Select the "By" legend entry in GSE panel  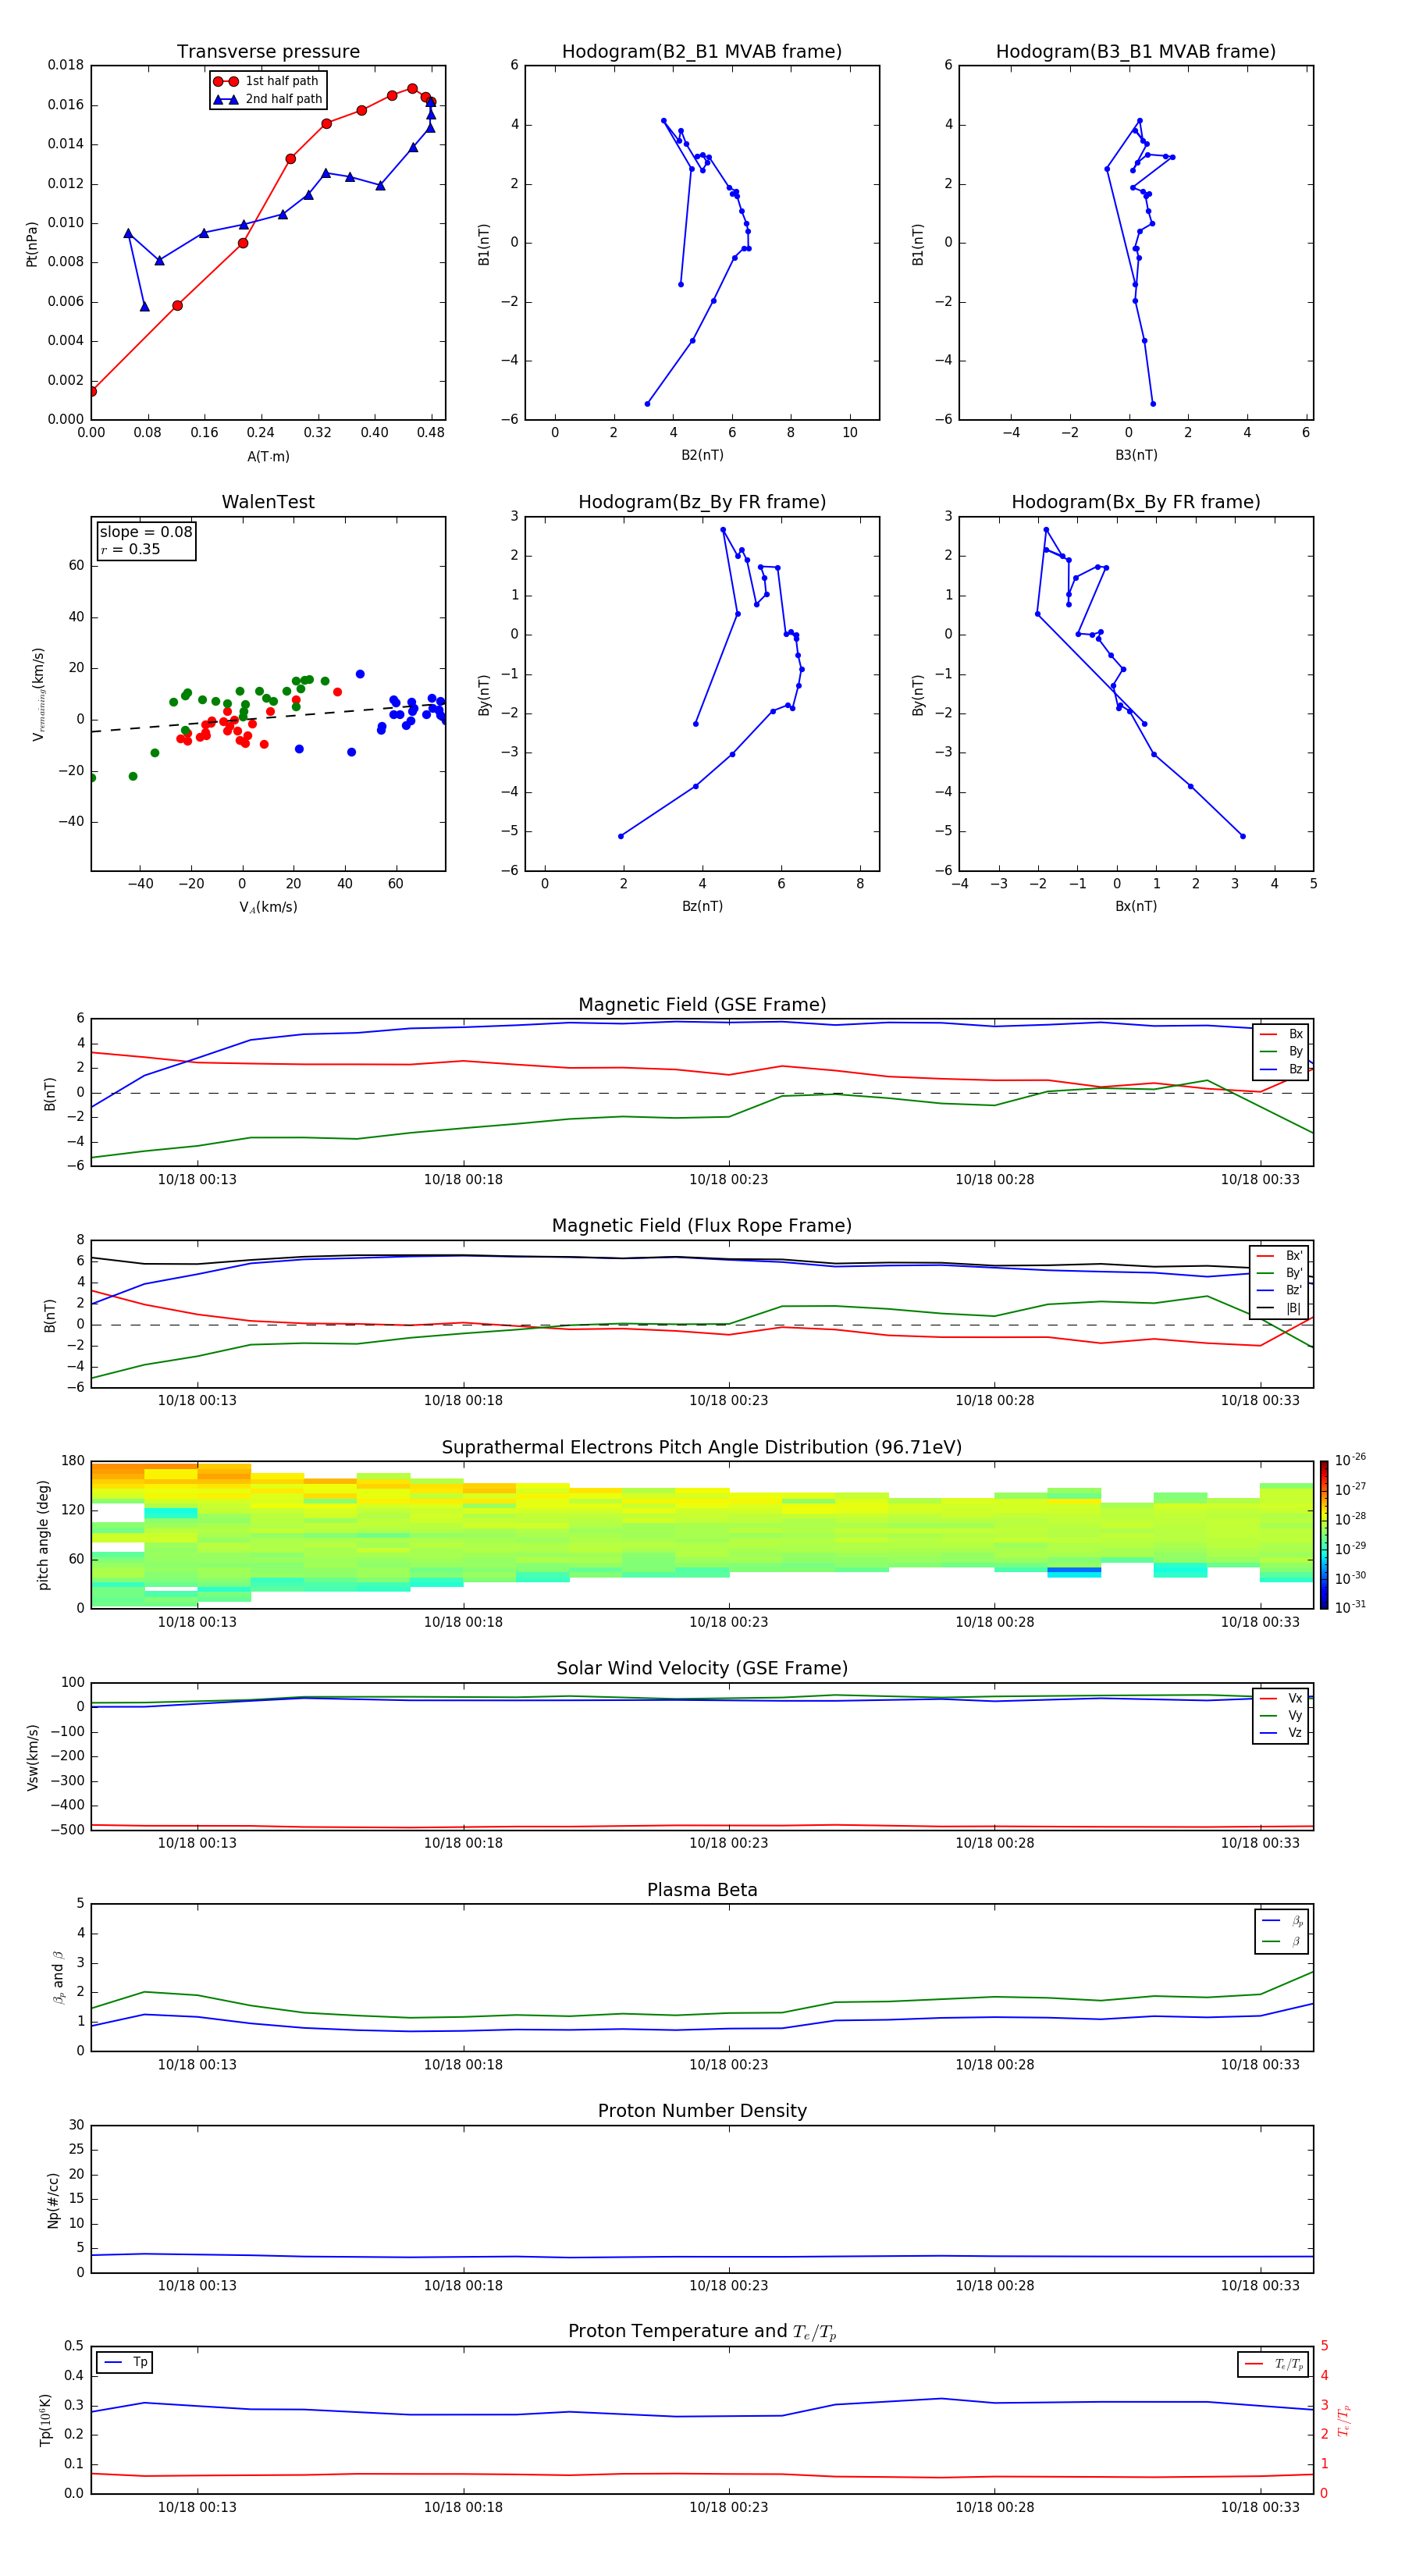[x=1281, y=1051]
